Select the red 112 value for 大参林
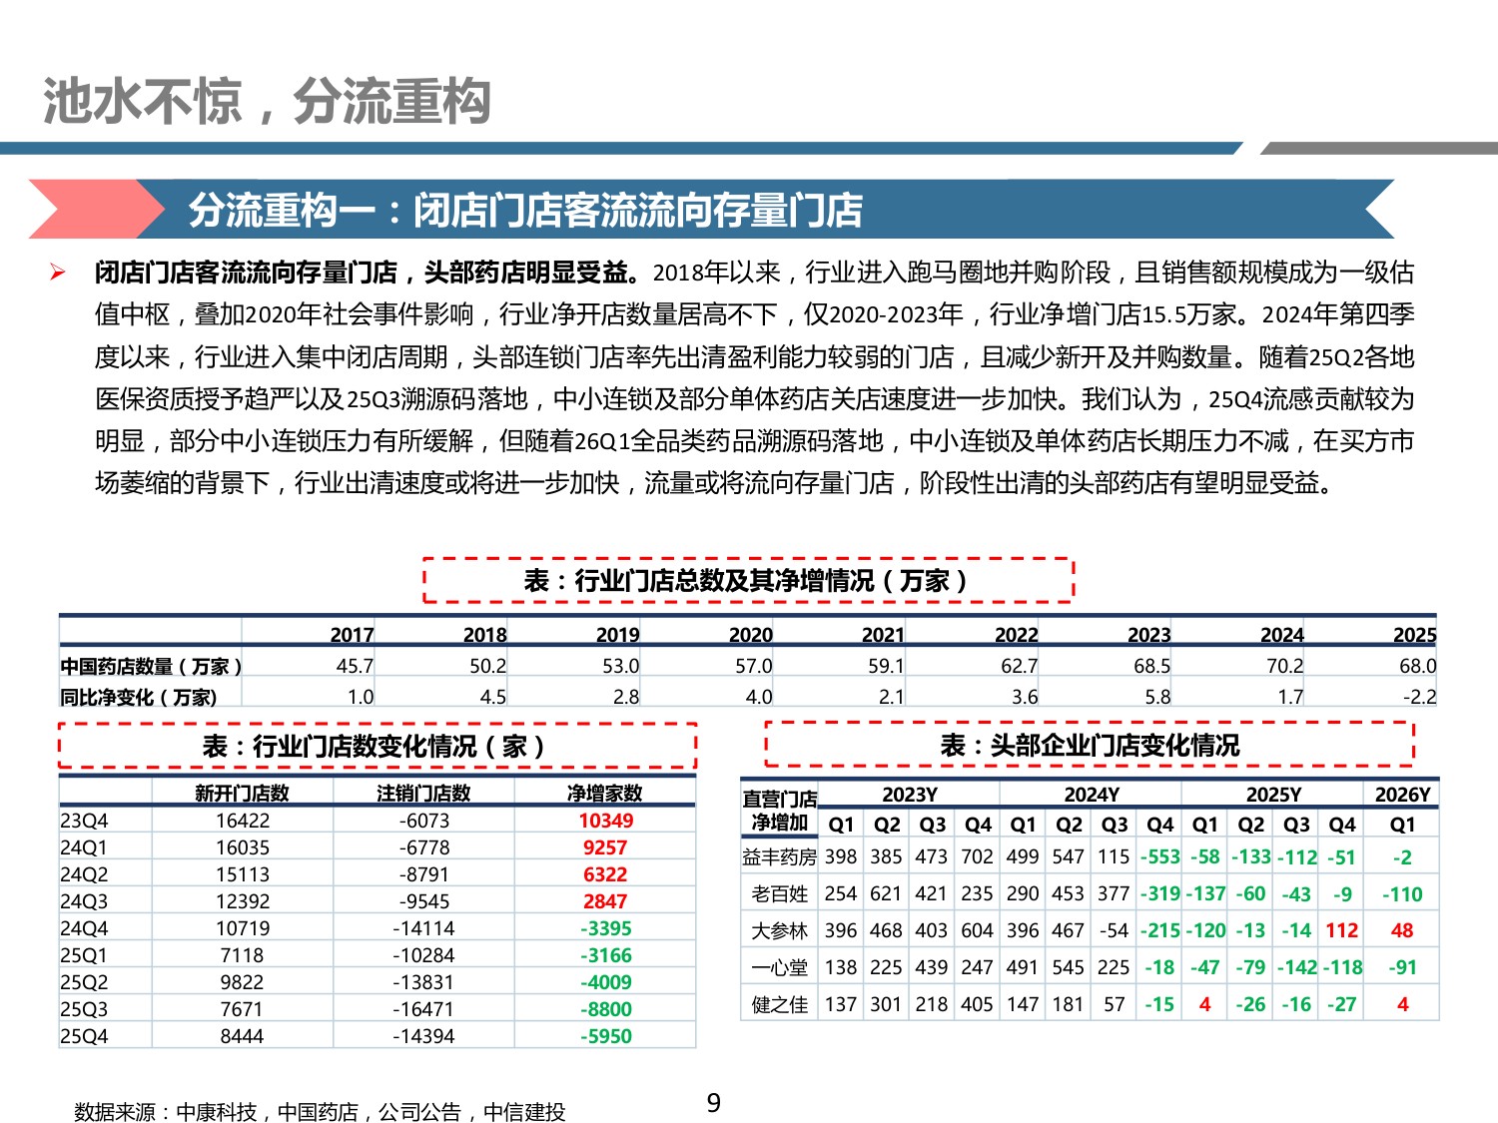Viewport: 1498px width, 1123px height. 1342,931
